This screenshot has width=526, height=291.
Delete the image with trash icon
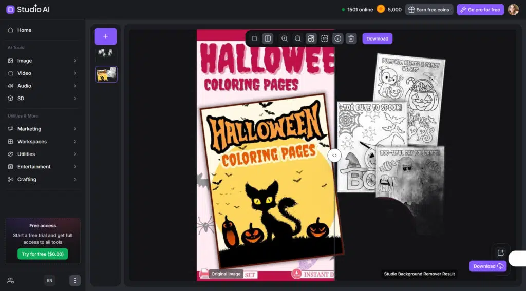click(x=351, y=38)
